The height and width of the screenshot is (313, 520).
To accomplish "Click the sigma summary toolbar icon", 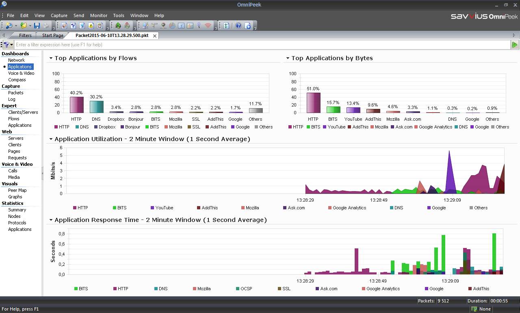I will (181, 26).
